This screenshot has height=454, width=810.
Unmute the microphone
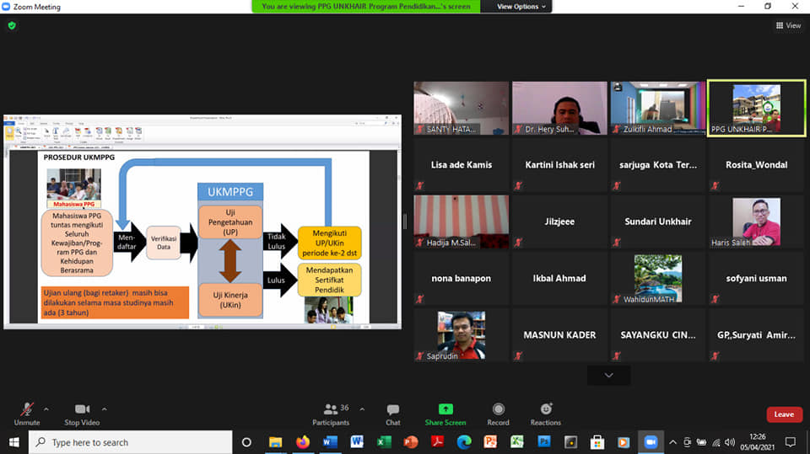point(27,414)
